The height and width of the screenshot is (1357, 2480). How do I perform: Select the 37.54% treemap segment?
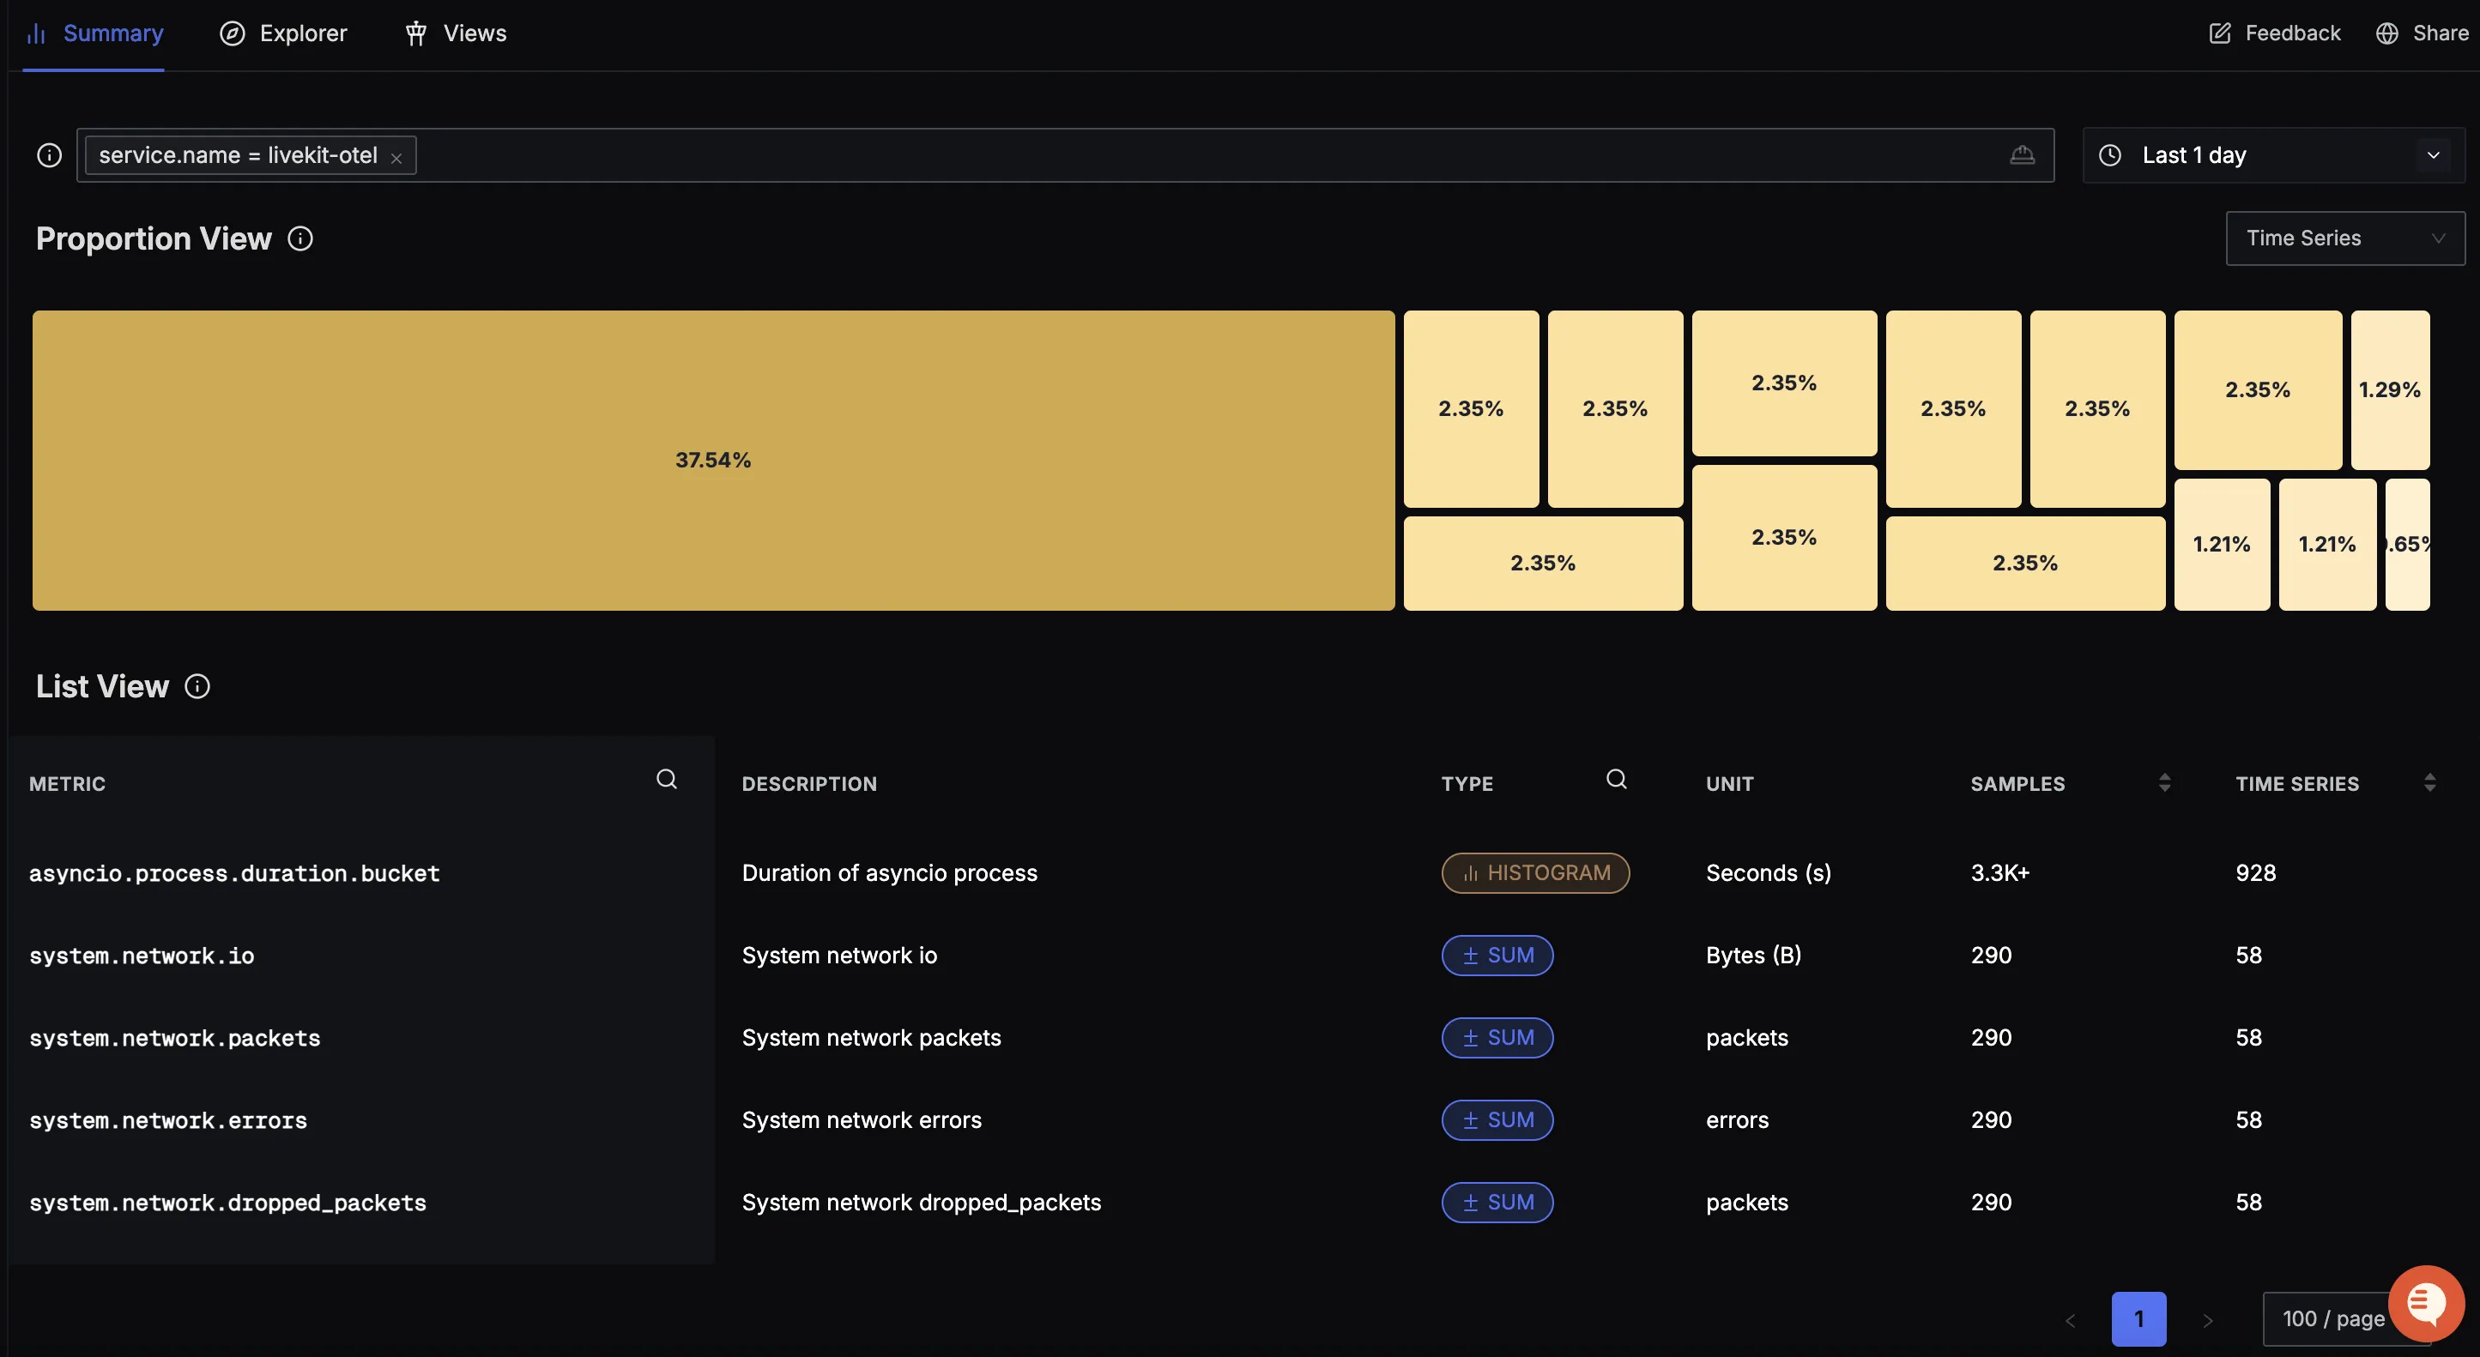712,460
